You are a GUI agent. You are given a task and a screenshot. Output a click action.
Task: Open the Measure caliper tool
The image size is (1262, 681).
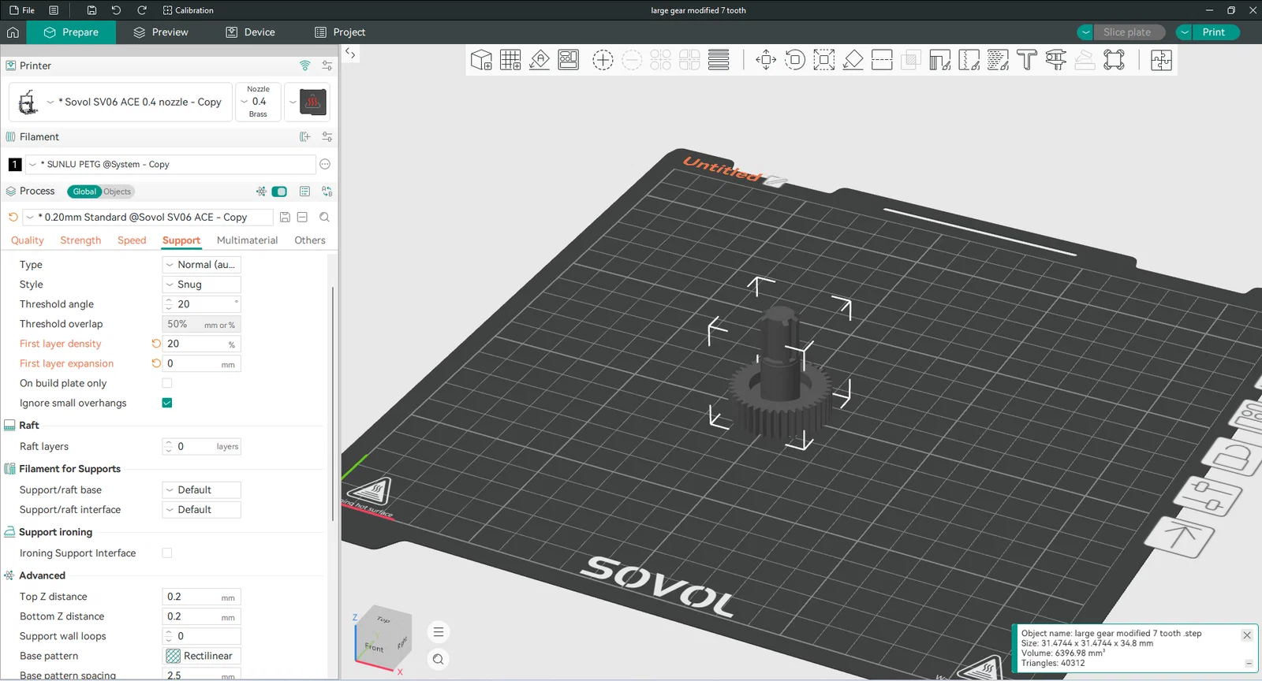(x=1055, y=60)
